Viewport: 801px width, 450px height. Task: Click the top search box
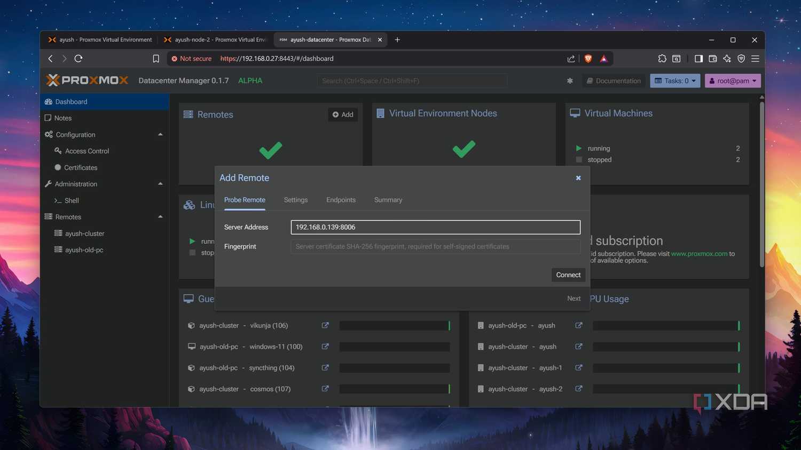412,81
